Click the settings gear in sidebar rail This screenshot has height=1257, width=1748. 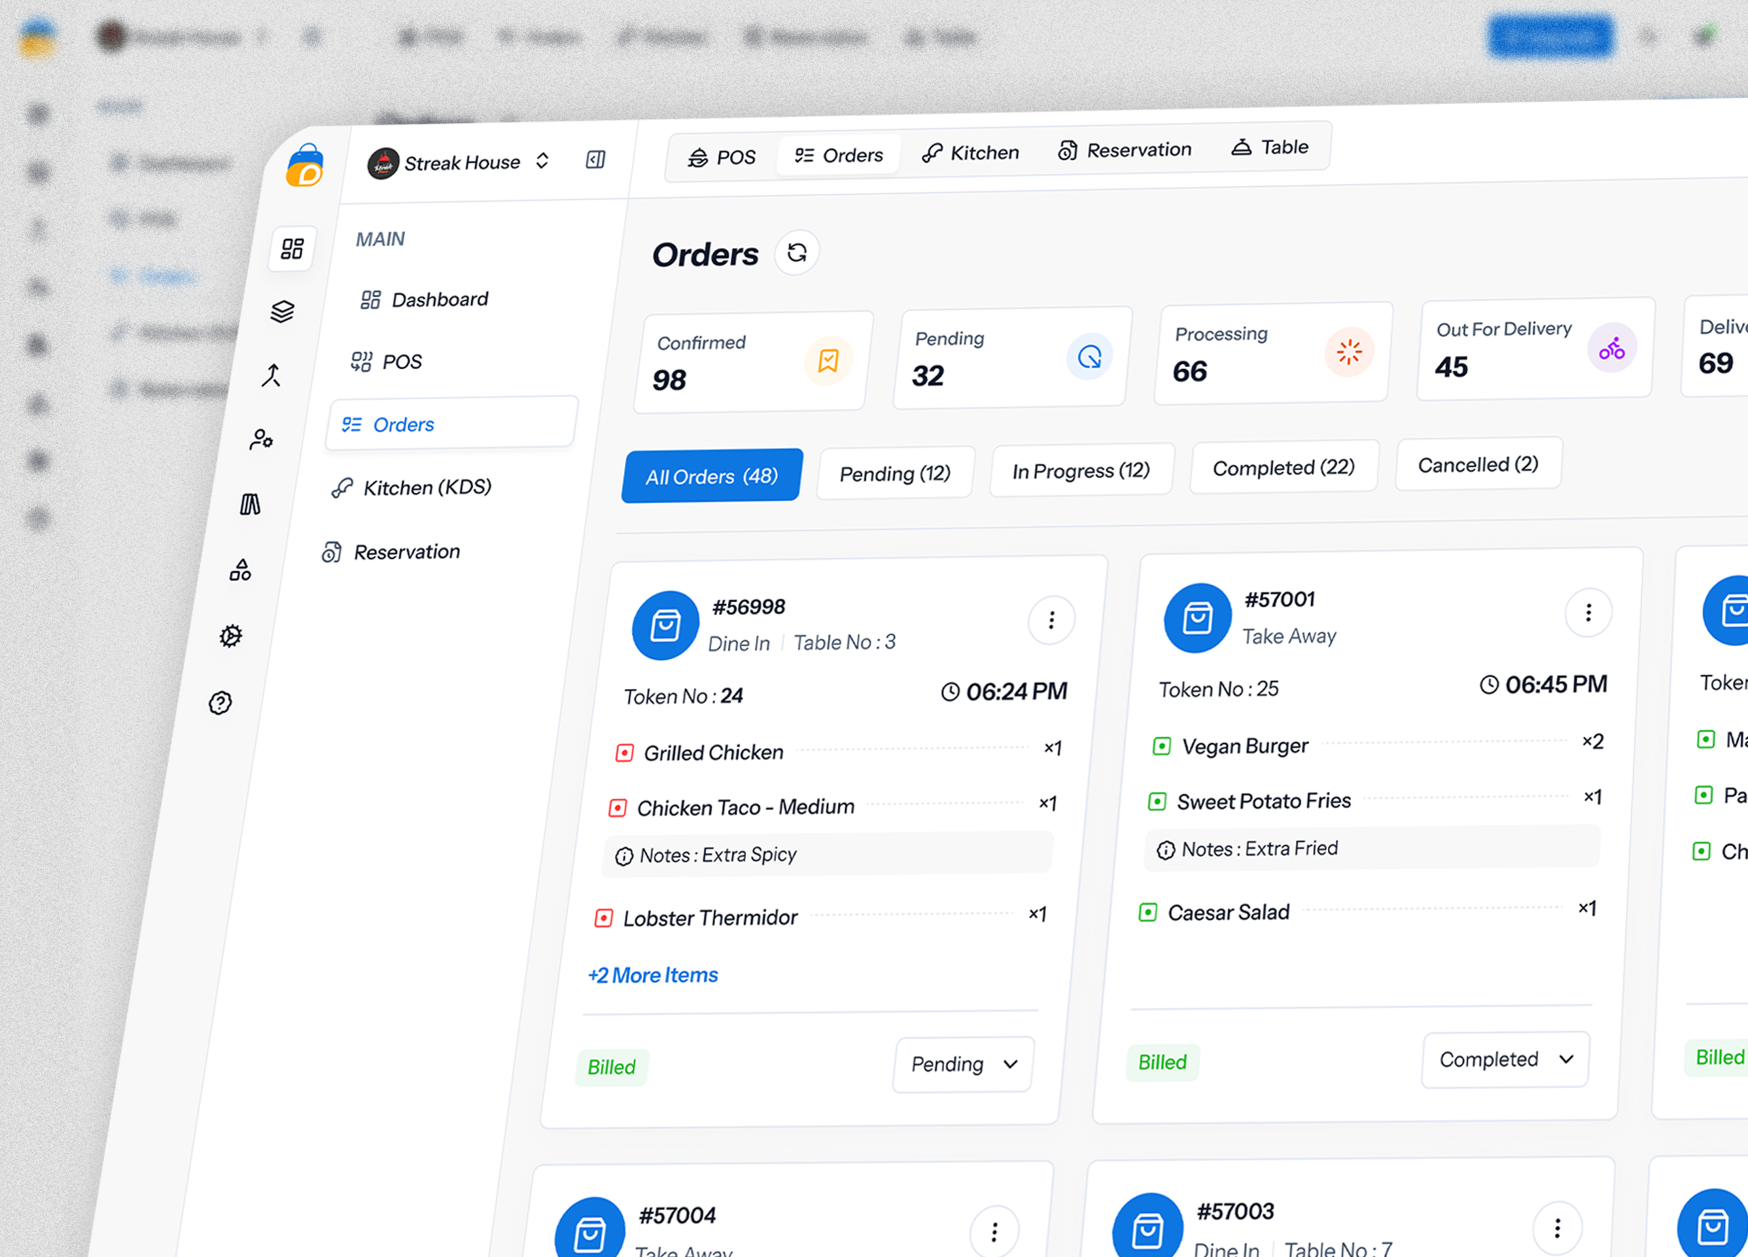click(x=230, y=636)
